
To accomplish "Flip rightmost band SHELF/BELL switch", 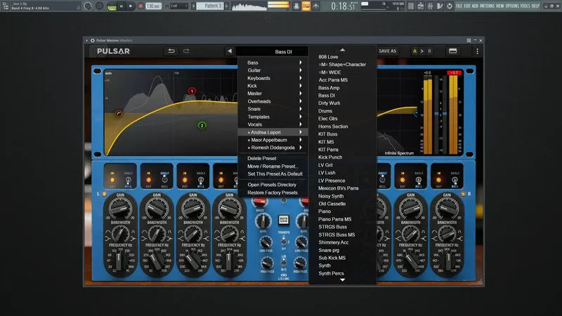I will pyautogui.click(x=455, y=180).
